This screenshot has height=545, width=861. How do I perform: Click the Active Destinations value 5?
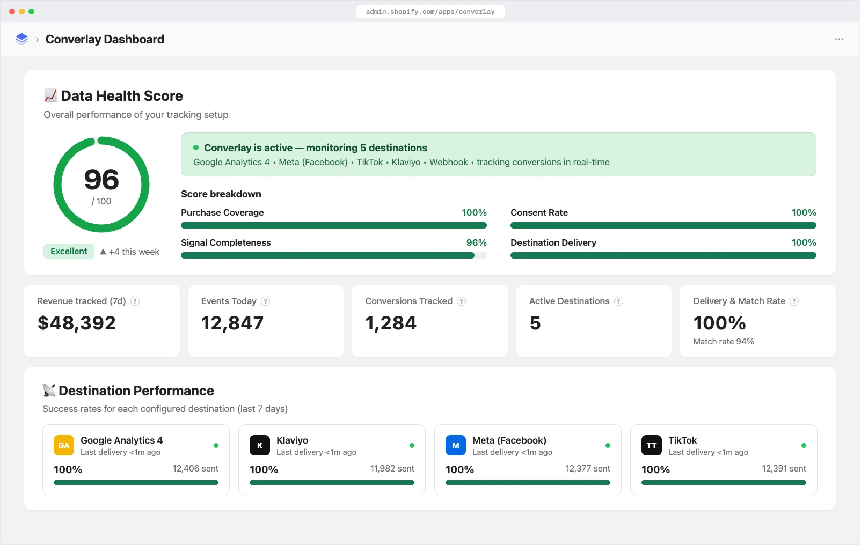[535, 323]
